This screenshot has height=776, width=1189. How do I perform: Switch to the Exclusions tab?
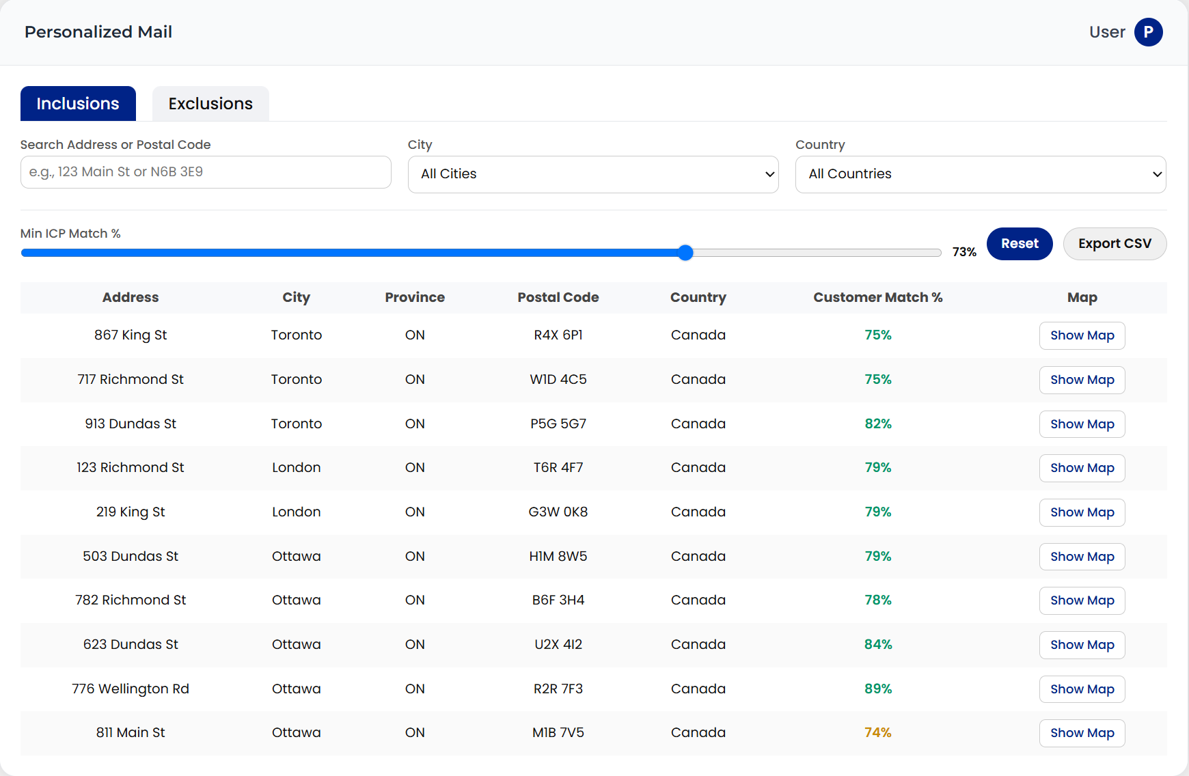tap(210, 104)
